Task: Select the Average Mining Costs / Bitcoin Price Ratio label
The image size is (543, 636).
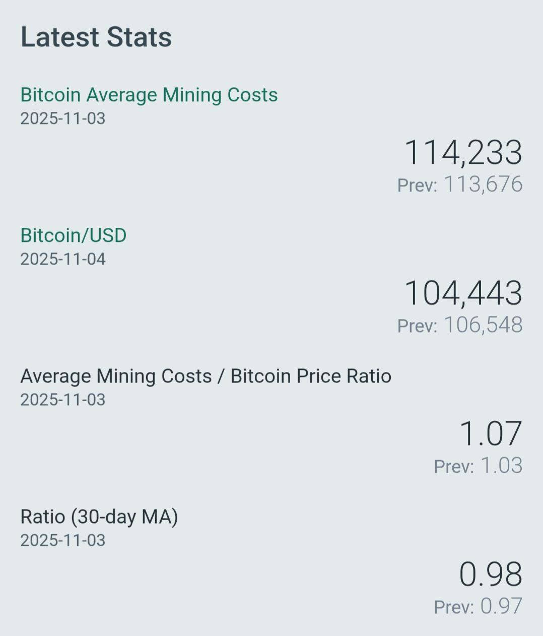Action: tap(206, 376)
